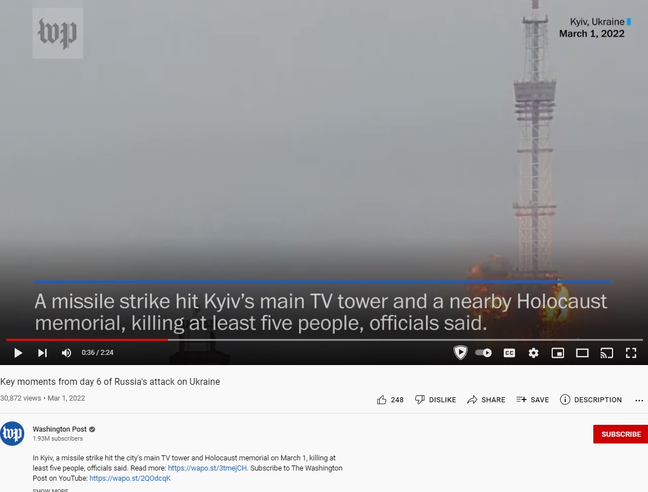The width and height of the screenshot is (648, 492).
Task: Toggle the autoplay switch
Action: (x=483, y=353)
